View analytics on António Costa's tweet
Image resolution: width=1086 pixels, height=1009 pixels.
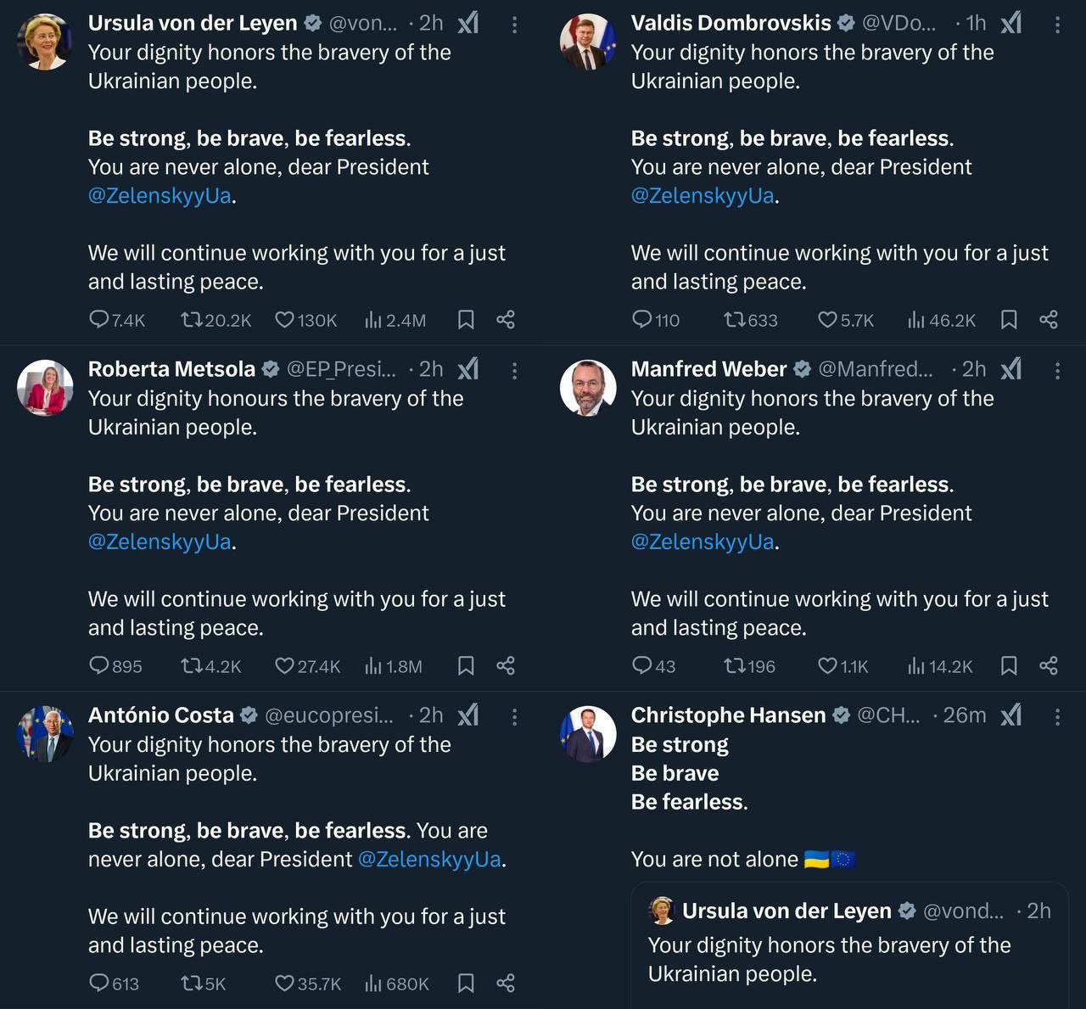[x=373, y=984]
